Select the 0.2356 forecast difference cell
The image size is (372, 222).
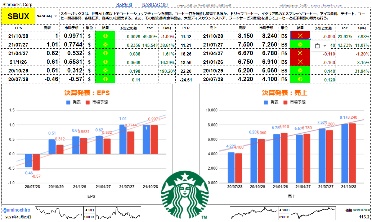click(128, 45)
